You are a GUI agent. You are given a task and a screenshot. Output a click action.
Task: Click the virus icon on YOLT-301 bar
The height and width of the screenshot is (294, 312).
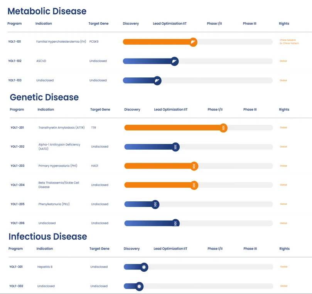[x=144, y=267]
